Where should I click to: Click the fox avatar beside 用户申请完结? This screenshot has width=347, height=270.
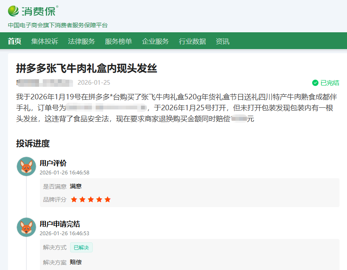pos(26,227)
